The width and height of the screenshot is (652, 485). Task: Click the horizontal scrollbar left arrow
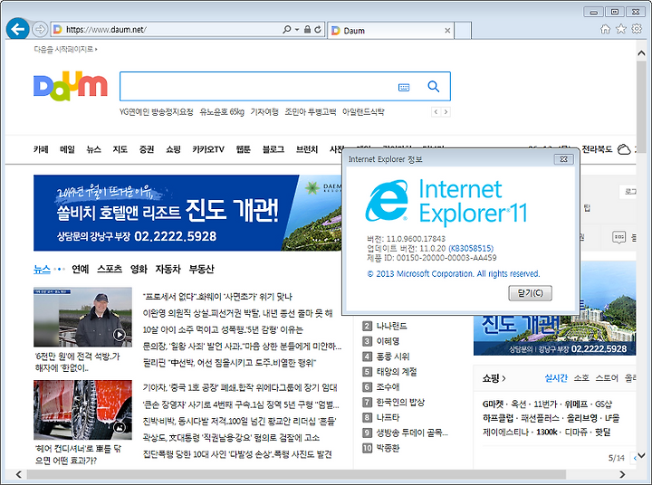click(19, 475)
